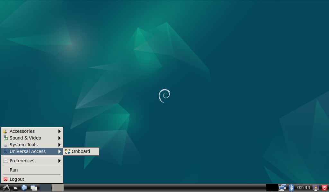329x192 pixels.
Task: Expand the Preferences submenu arrow
Action: (59, 161)
